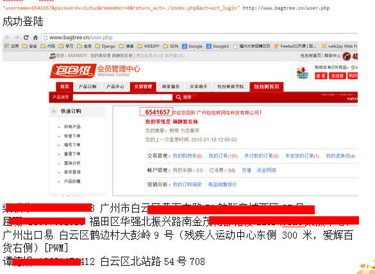Click the 搜索 search button
This screenshot has width=375, height=274.
(185, 97)
